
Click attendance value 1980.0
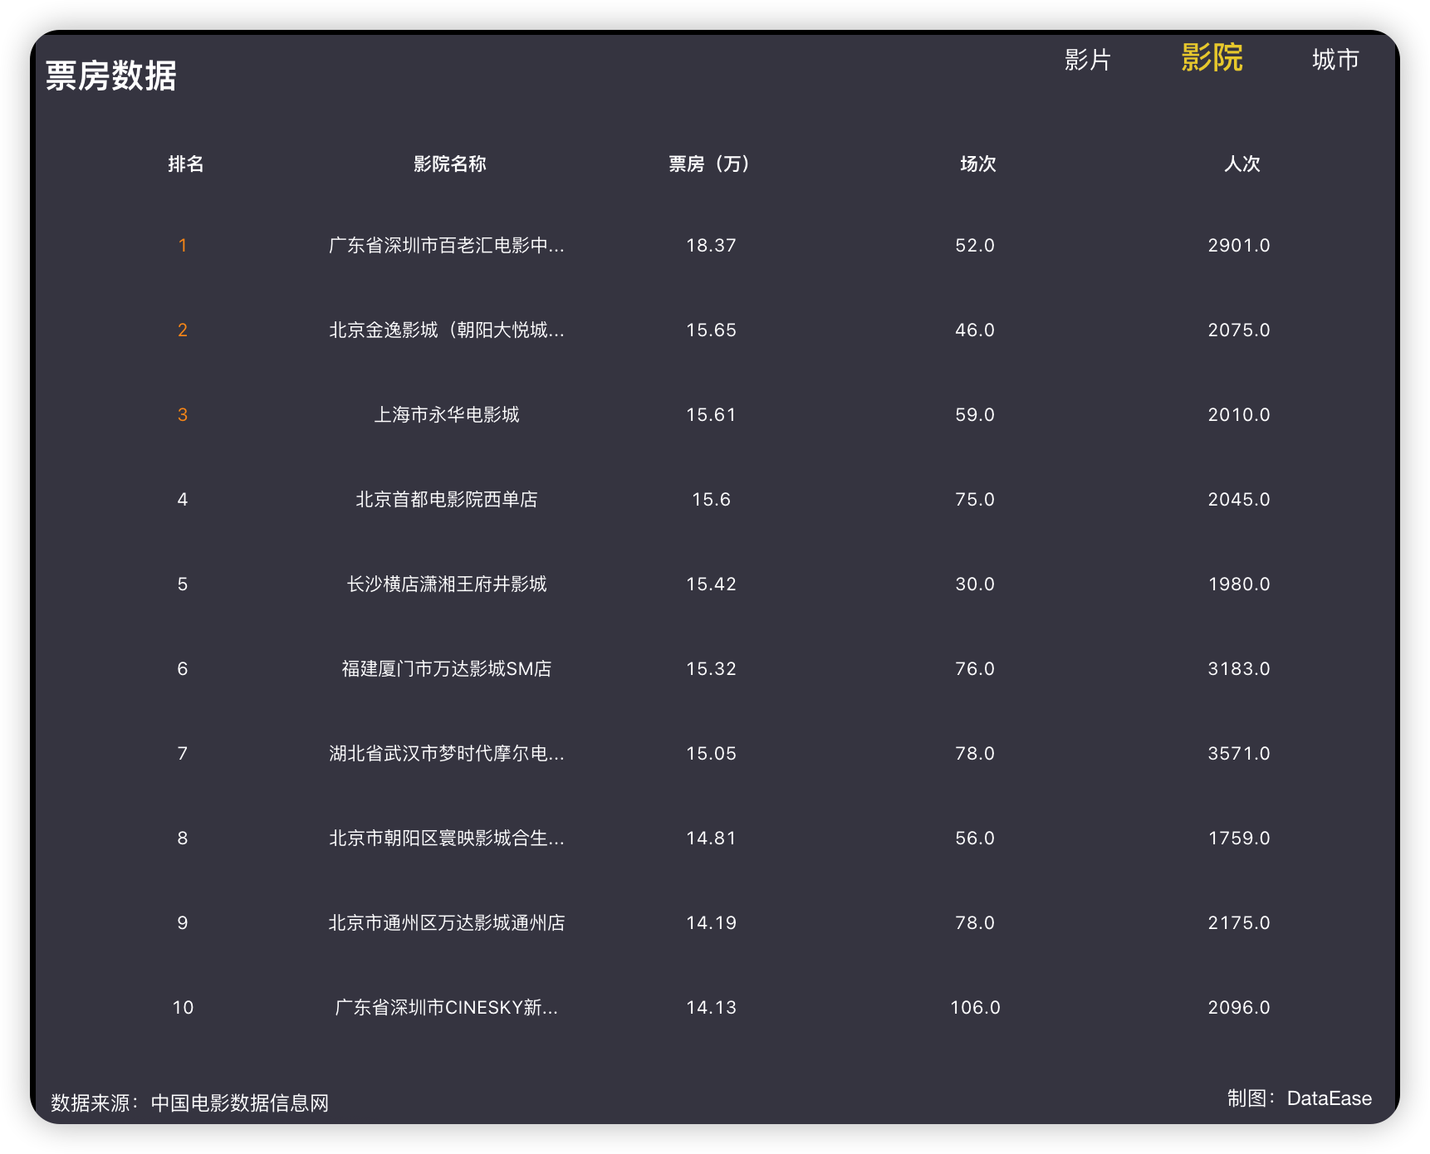pos(1239,584)
